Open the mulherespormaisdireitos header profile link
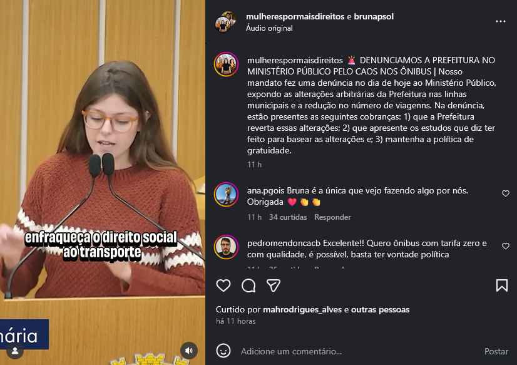 (x=295, y=16)
